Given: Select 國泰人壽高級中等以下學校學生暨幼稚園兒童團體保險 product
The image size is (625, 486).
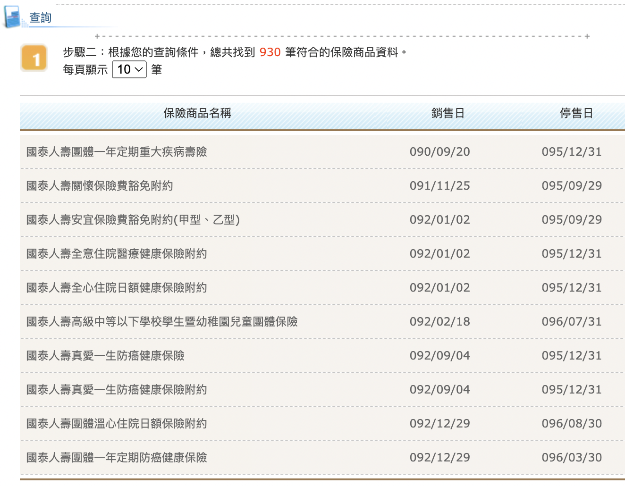Looking at the screenshot, I should (x=162, y=322).
